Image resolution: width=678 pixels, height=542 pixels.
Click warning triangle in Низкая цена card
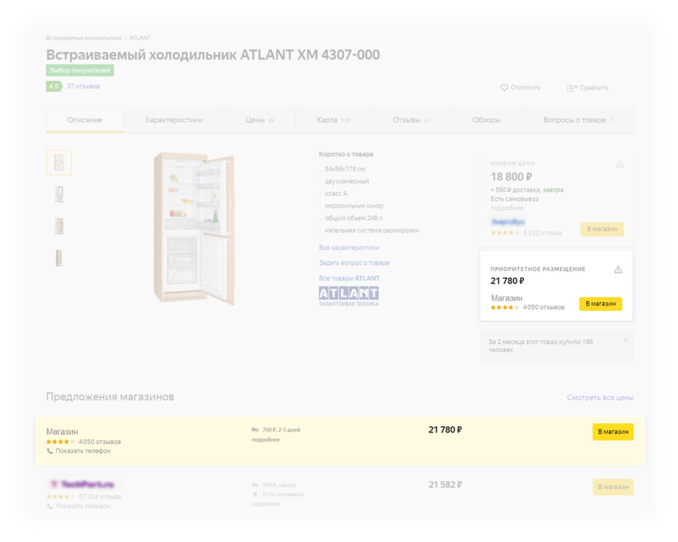620,164
